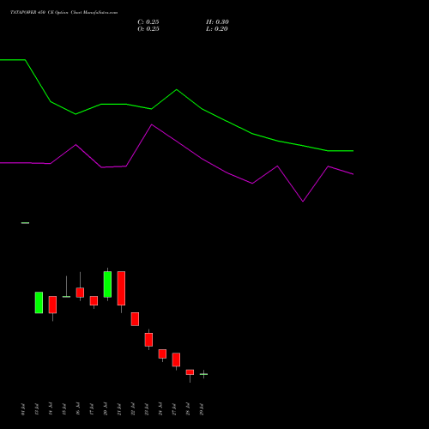Click the doji candle for 29 Jul
Image resolution: width=429 pixels, height=429 pixels.
click(x=203, y=374)
